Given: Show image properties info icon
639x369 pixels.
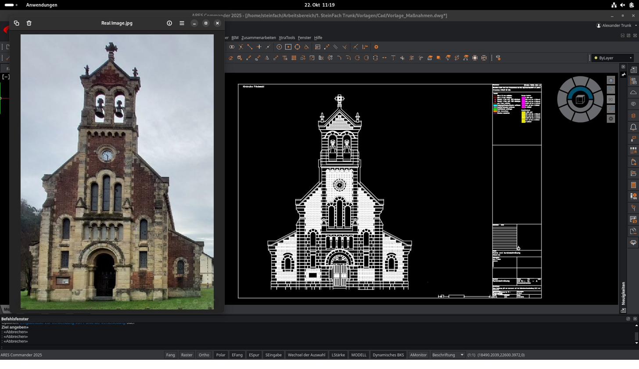Looking at the screenshot, I should pos(169,23).
